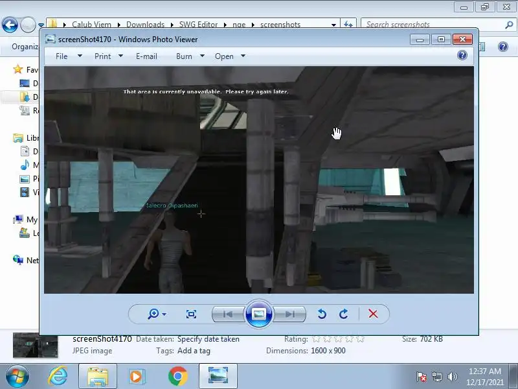Go to the previous photo
Viewport: 518px width, 389px height.
[x=228, y=314]
